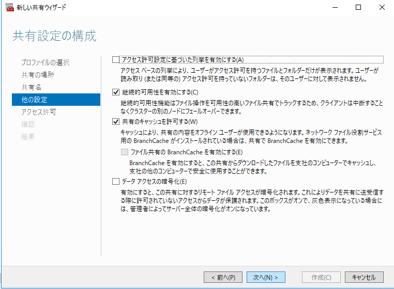Click the 次へ(N) next button
The width and height of the screenshot is (394, 289).
click(266, 277)
